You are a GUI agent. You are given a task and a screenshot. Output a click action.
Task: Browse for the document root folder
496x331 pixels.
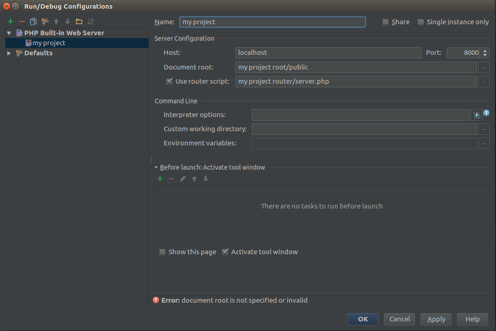pyautogui.click(x=484, y=68)
